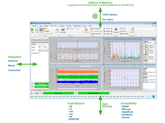The height and width of the screenshot is (123, 165).
Task: Click the Analyzer Setting Browser panel header
Action: (x=39, y=40)
